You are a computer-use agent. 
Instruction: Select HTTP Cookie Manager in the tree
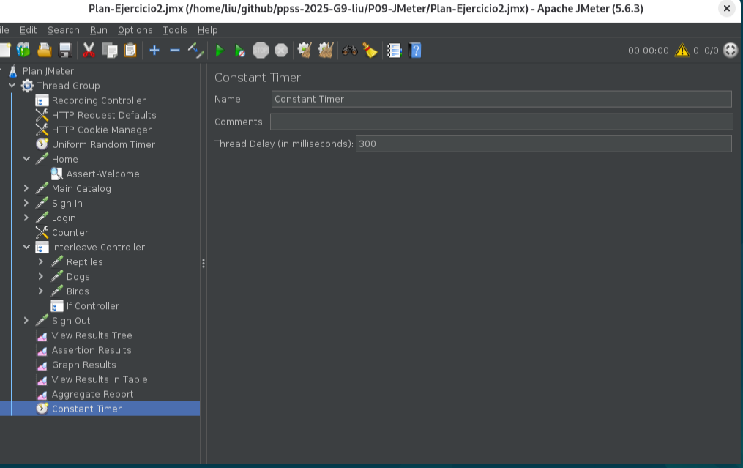[102, 130]
